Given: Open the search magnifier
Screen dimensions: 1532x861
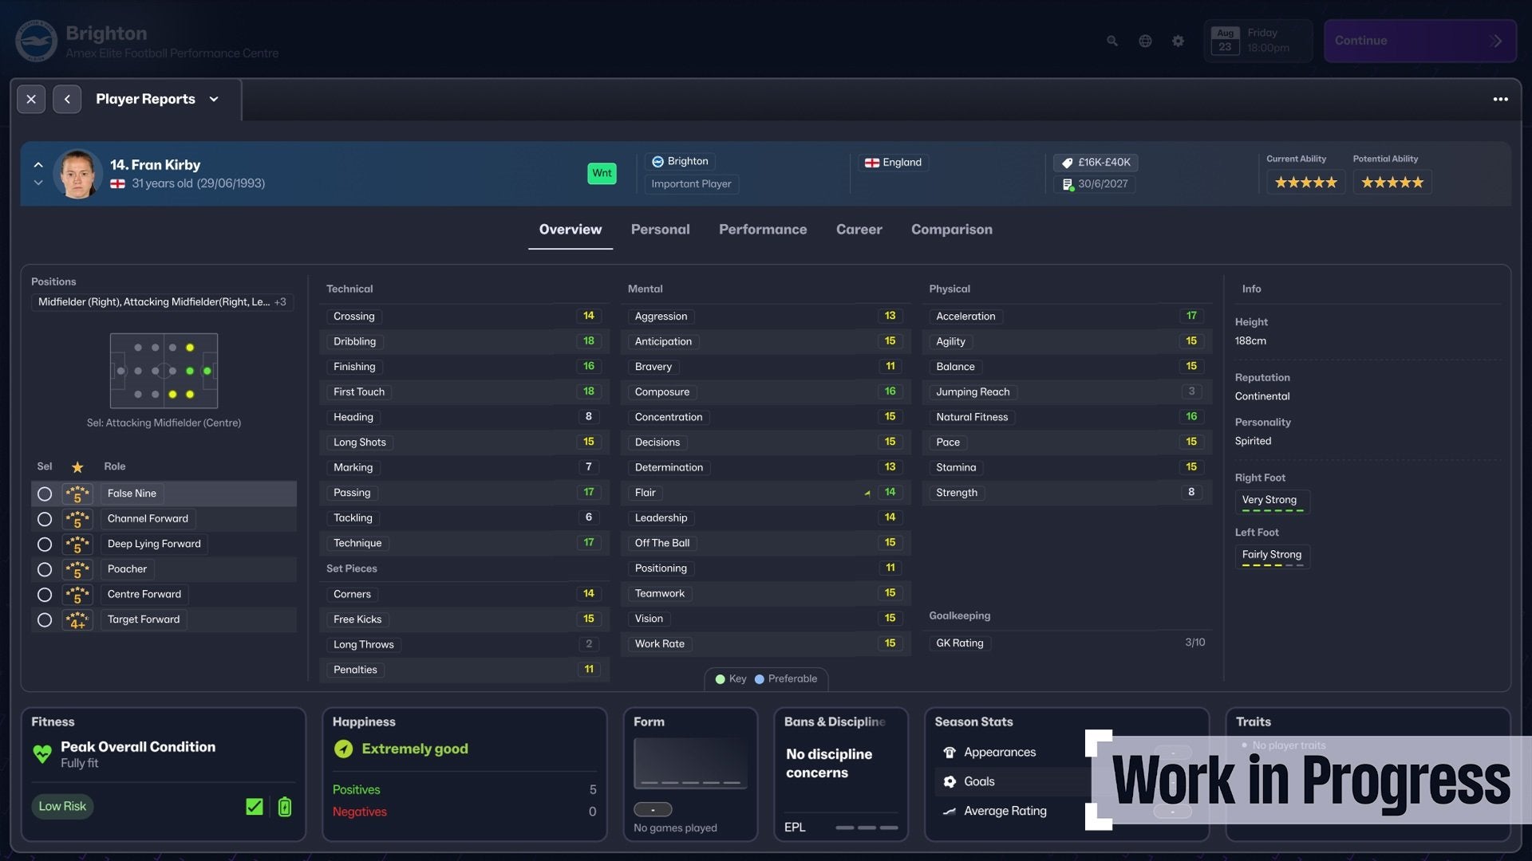Looking at the screenshot, I should (1111, 41).
